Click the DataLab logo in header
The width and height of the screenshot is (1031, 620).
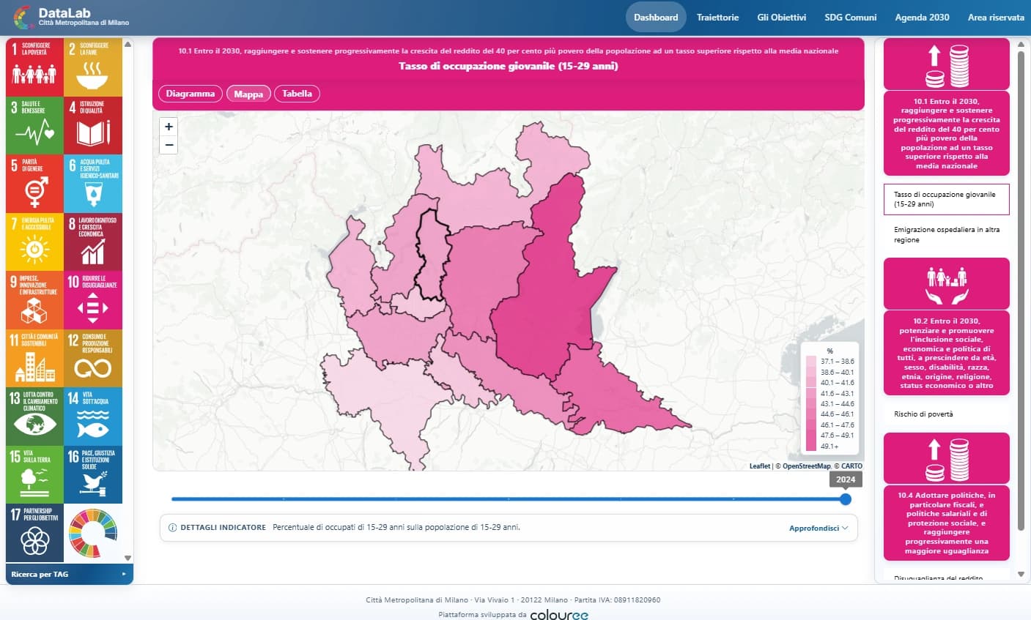click(x=70, y=17)
